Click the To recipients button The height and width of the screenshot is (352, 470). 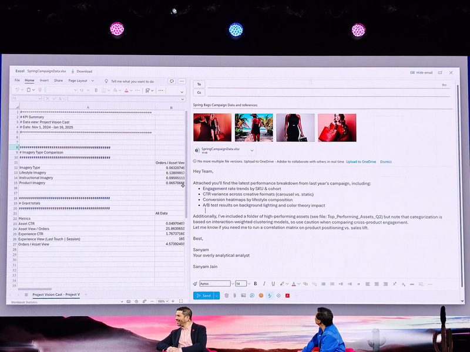(199, 84)
